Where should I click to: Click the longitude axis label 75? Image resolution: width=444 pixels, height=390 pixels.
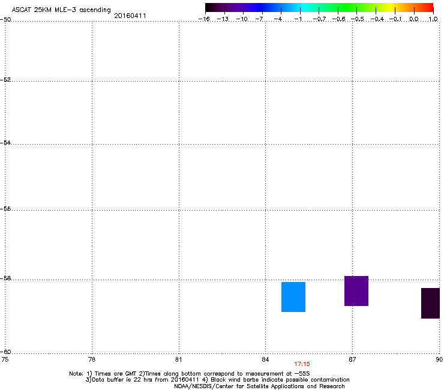click(5, 359)
